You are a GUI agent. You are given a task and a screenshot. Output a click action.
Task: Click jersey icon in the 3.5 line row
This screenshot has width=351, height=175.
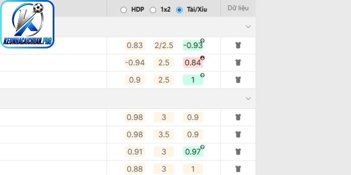(x=238, y=134)
